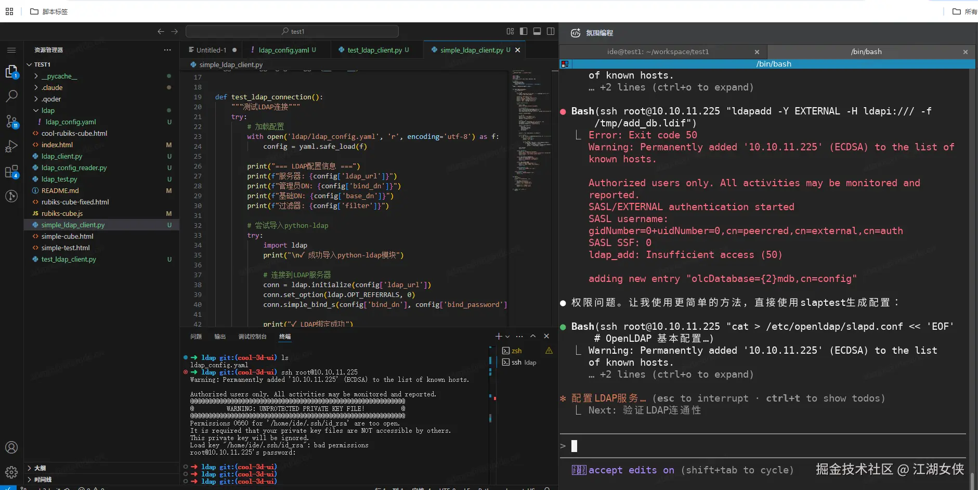Click the 脚本标签 folder button
Screen dimensions: 978x490
[49, 11]
